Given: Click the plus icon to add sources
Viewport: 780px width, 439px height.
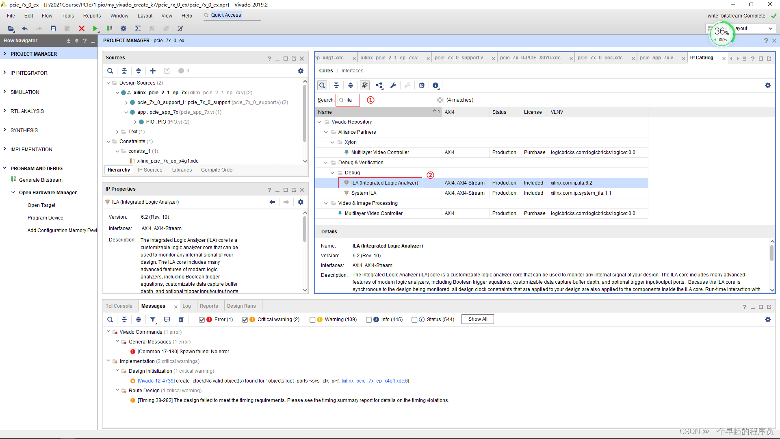Looking at the screenshot, I should (x=153, y=71).
